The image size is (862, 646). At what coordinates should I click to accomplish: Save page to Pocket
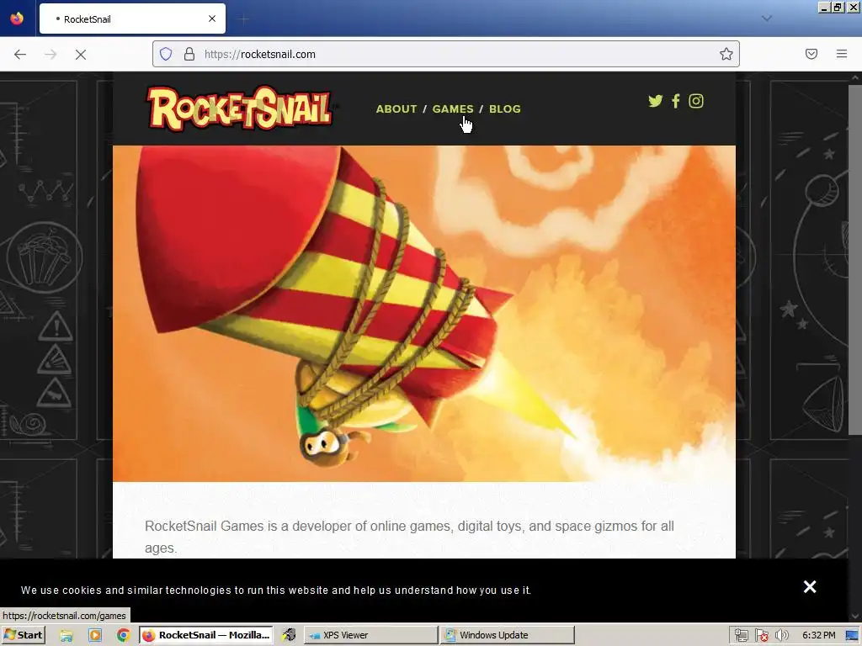coord(811,54)
